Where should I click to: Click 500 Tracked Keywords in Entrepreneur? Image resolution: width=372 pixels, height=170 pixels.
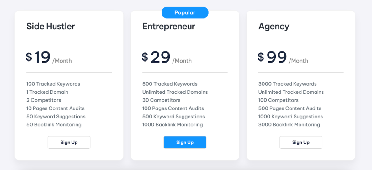[170, 84]
